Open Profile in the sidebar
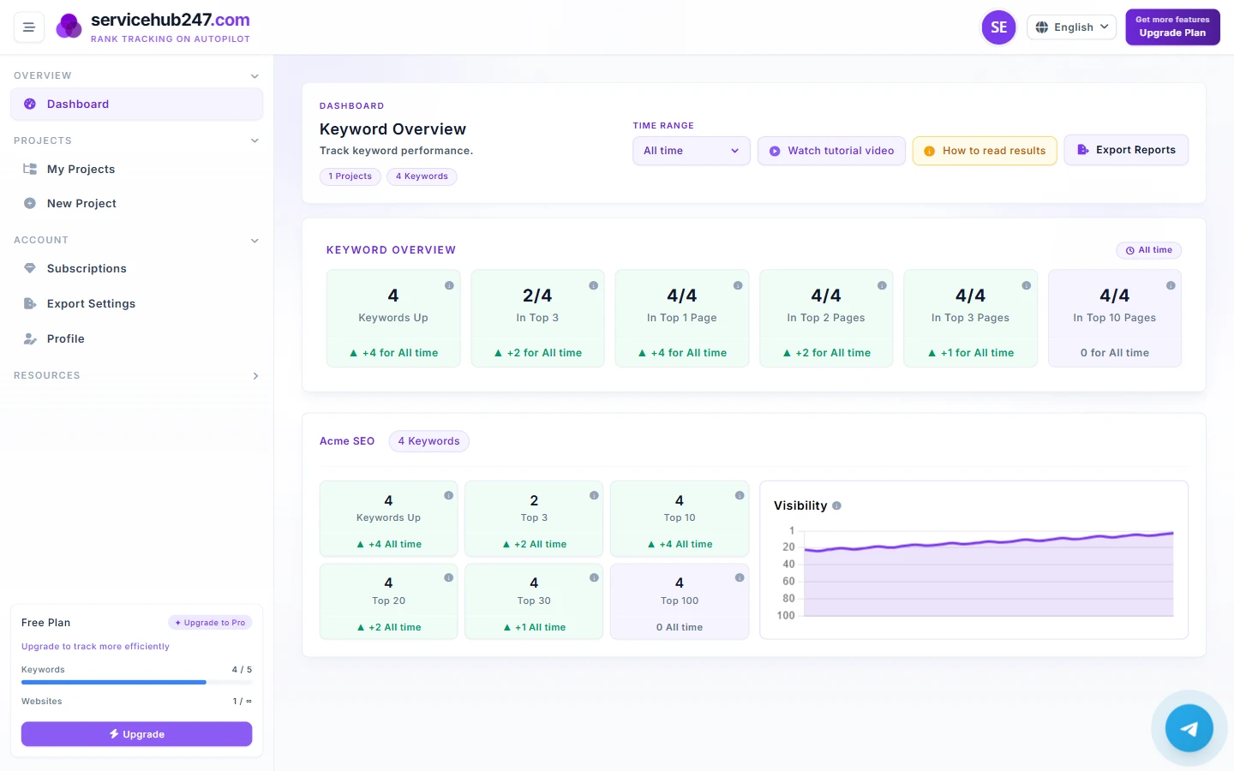 (137, 338)
